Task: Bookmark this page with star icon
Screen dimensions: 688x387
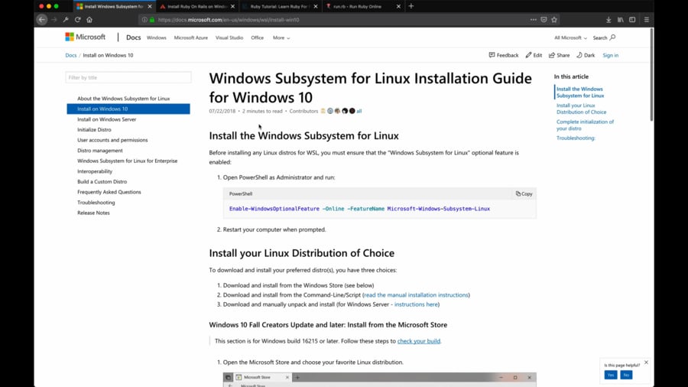Action: coord(554,20)
